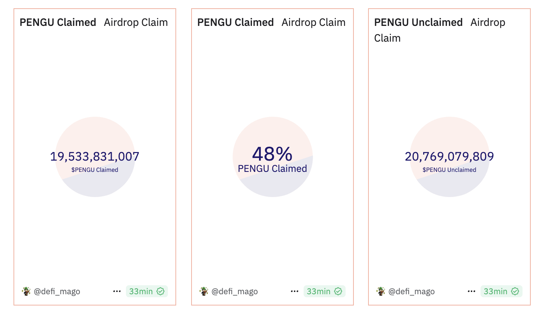Click "PENGU Claimed" title above 19,533,831,007

point(58,23)
